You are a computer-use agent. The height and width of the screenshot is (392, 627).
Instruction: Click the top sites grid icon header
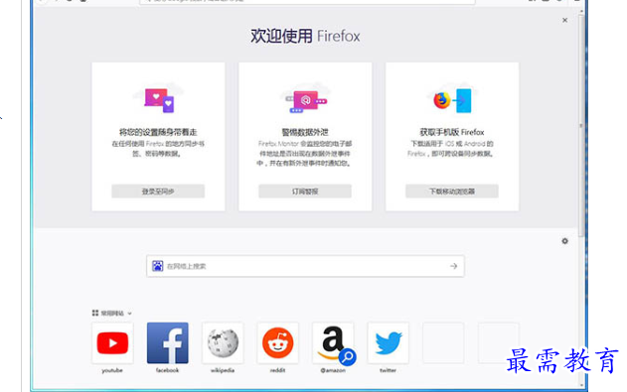(95, 313)
